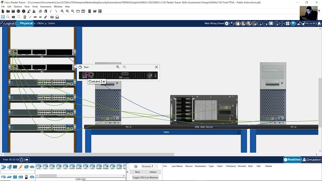Set background image with the landscape icon
Image resolution: width=322 pixels, height=181 pixels.
tap(299, 23)
